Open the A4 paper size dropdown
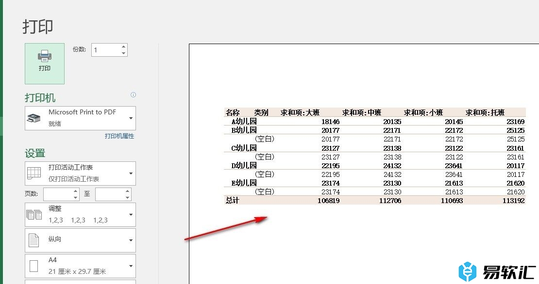This screenshot has width=539, height=284. [81, 266]
